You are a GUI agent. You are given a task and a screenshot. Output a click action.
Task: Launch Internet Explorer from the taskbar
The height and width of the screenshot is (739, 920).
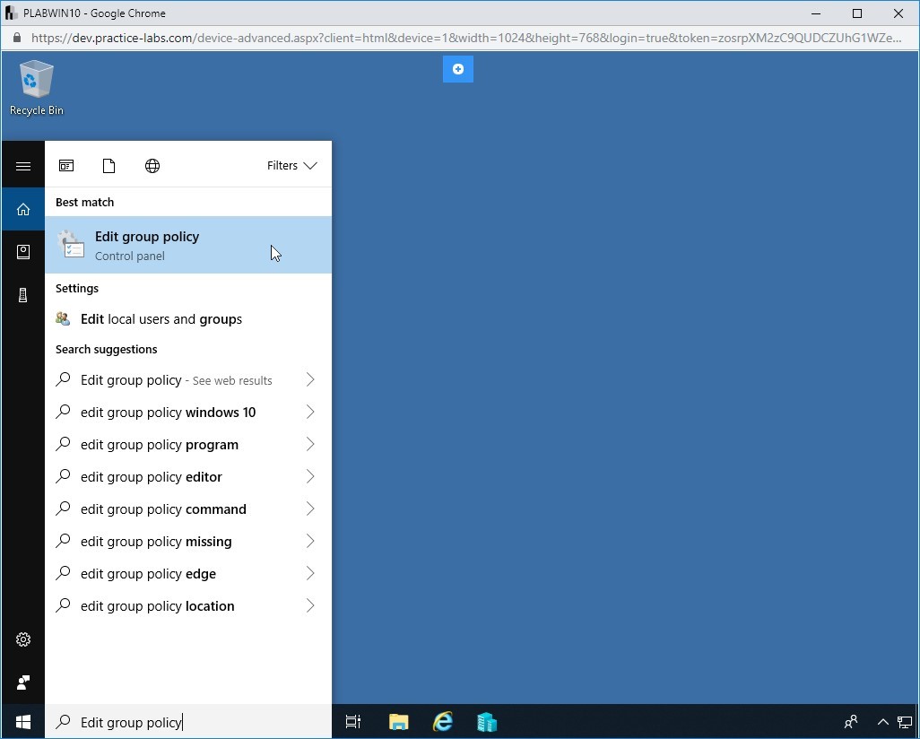click(443, 721)
